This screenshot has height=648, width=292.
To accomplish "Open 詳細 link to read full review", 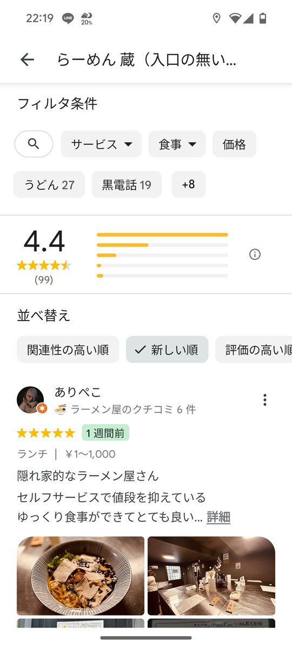I will coord(218,517).
